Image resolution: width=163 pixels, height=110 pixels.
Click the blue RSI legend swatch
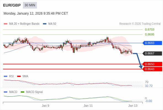click(x=6, y=76)
